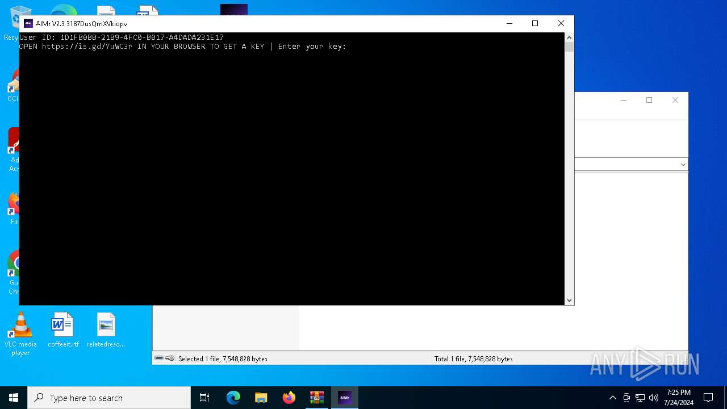Open the coffeeit.rtf desktop file
727x409 pixels.
(63, 330)
